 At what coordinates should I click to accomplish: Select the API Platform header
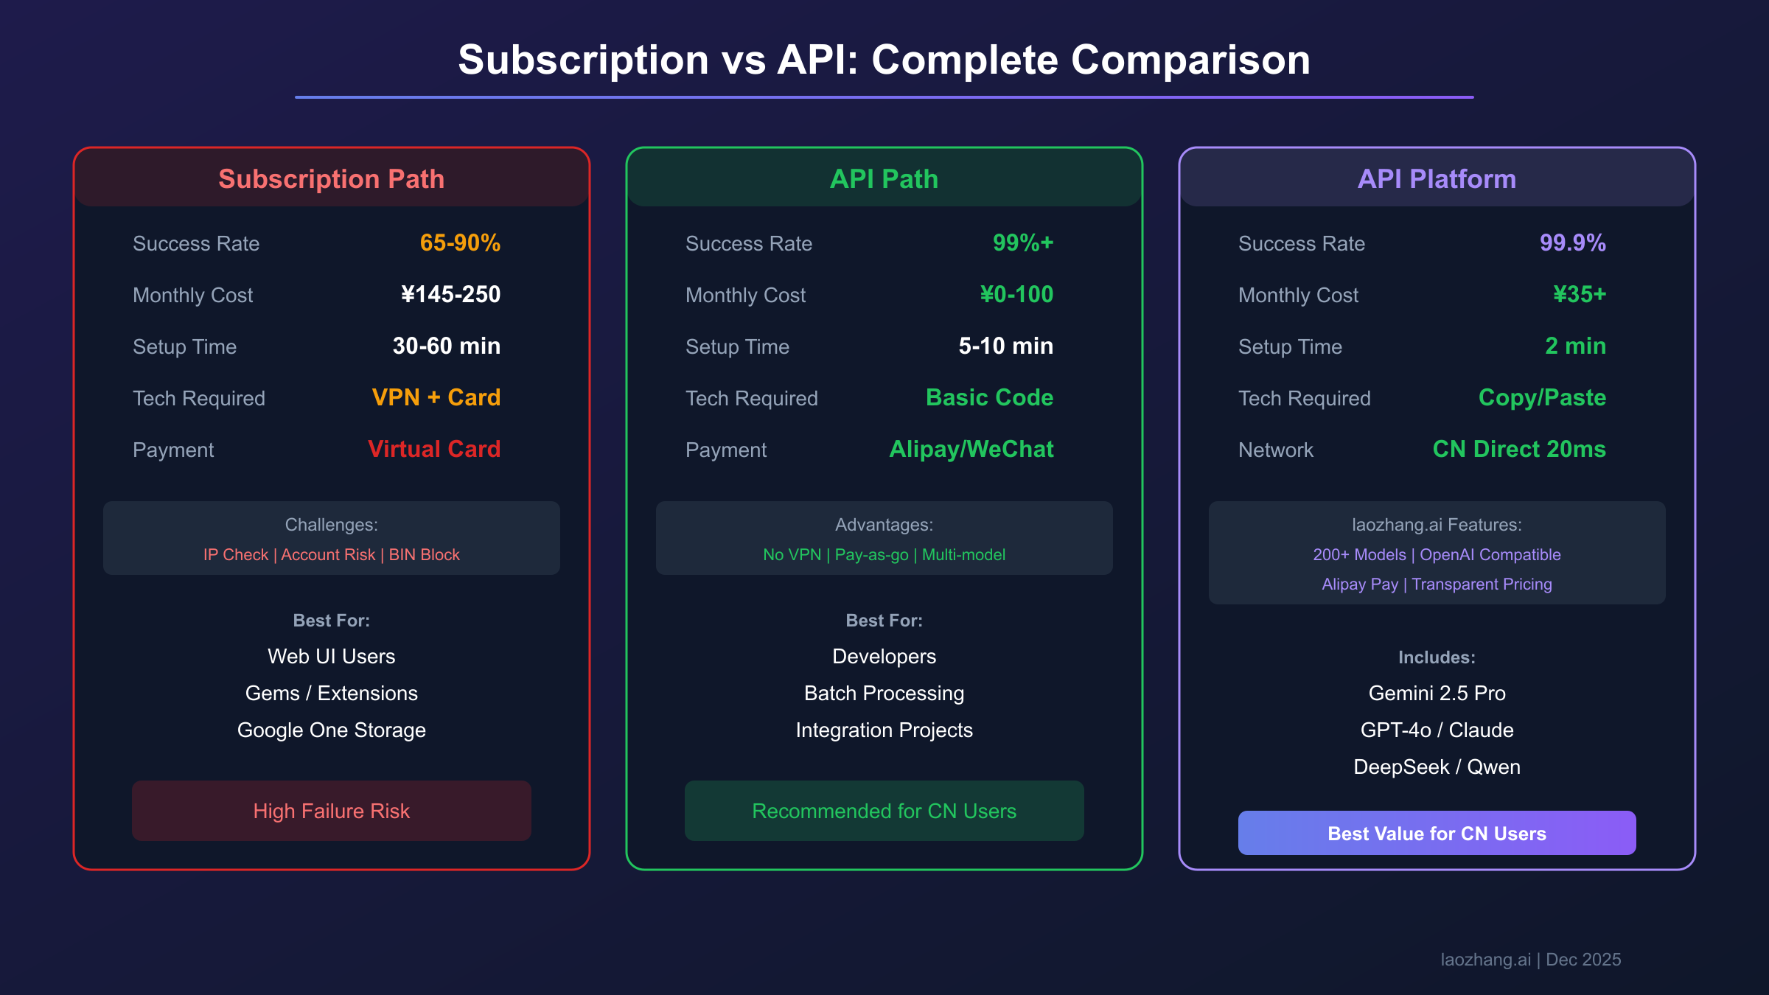click(x=1437, y=179)
